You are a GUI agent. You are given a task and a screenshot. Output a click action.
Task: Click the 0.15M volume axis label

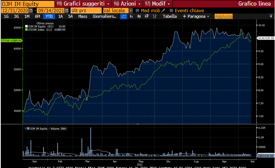coord(262,128)
